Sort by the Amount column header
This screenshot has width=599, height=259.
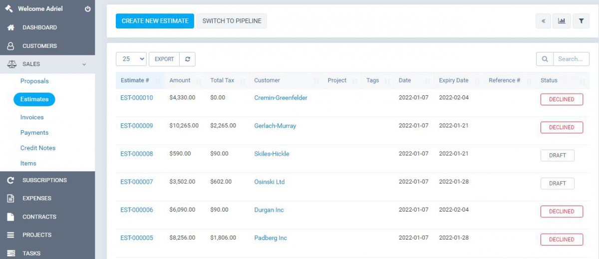click(x=180, y=80)
